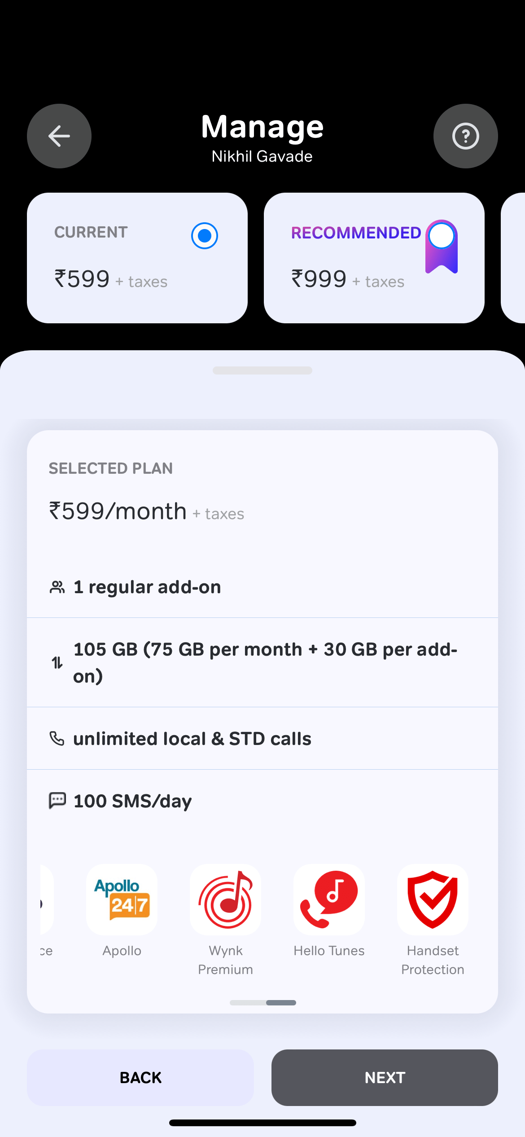Tap the data usage arrows icon

click(x=57, y=662)
